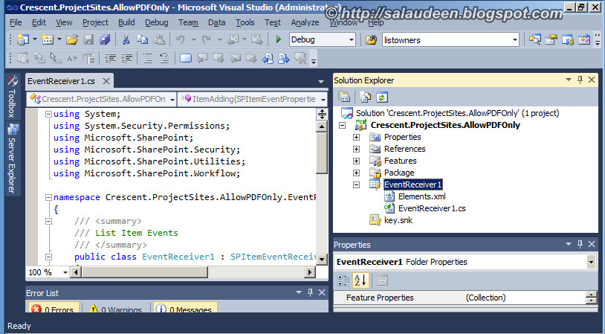The image size is (605, 334).
Task: Expand the Properties node in Solution Explorer
Action: tap(356, 137)
